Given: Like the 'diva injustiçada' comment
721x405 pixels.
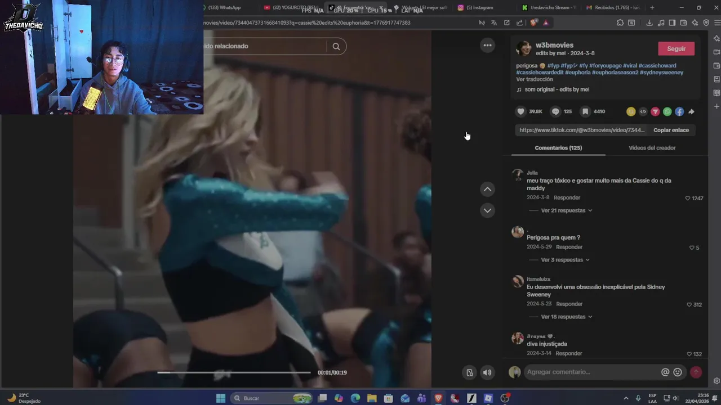Looking at the screenshot, I should (x=689, y=354).
